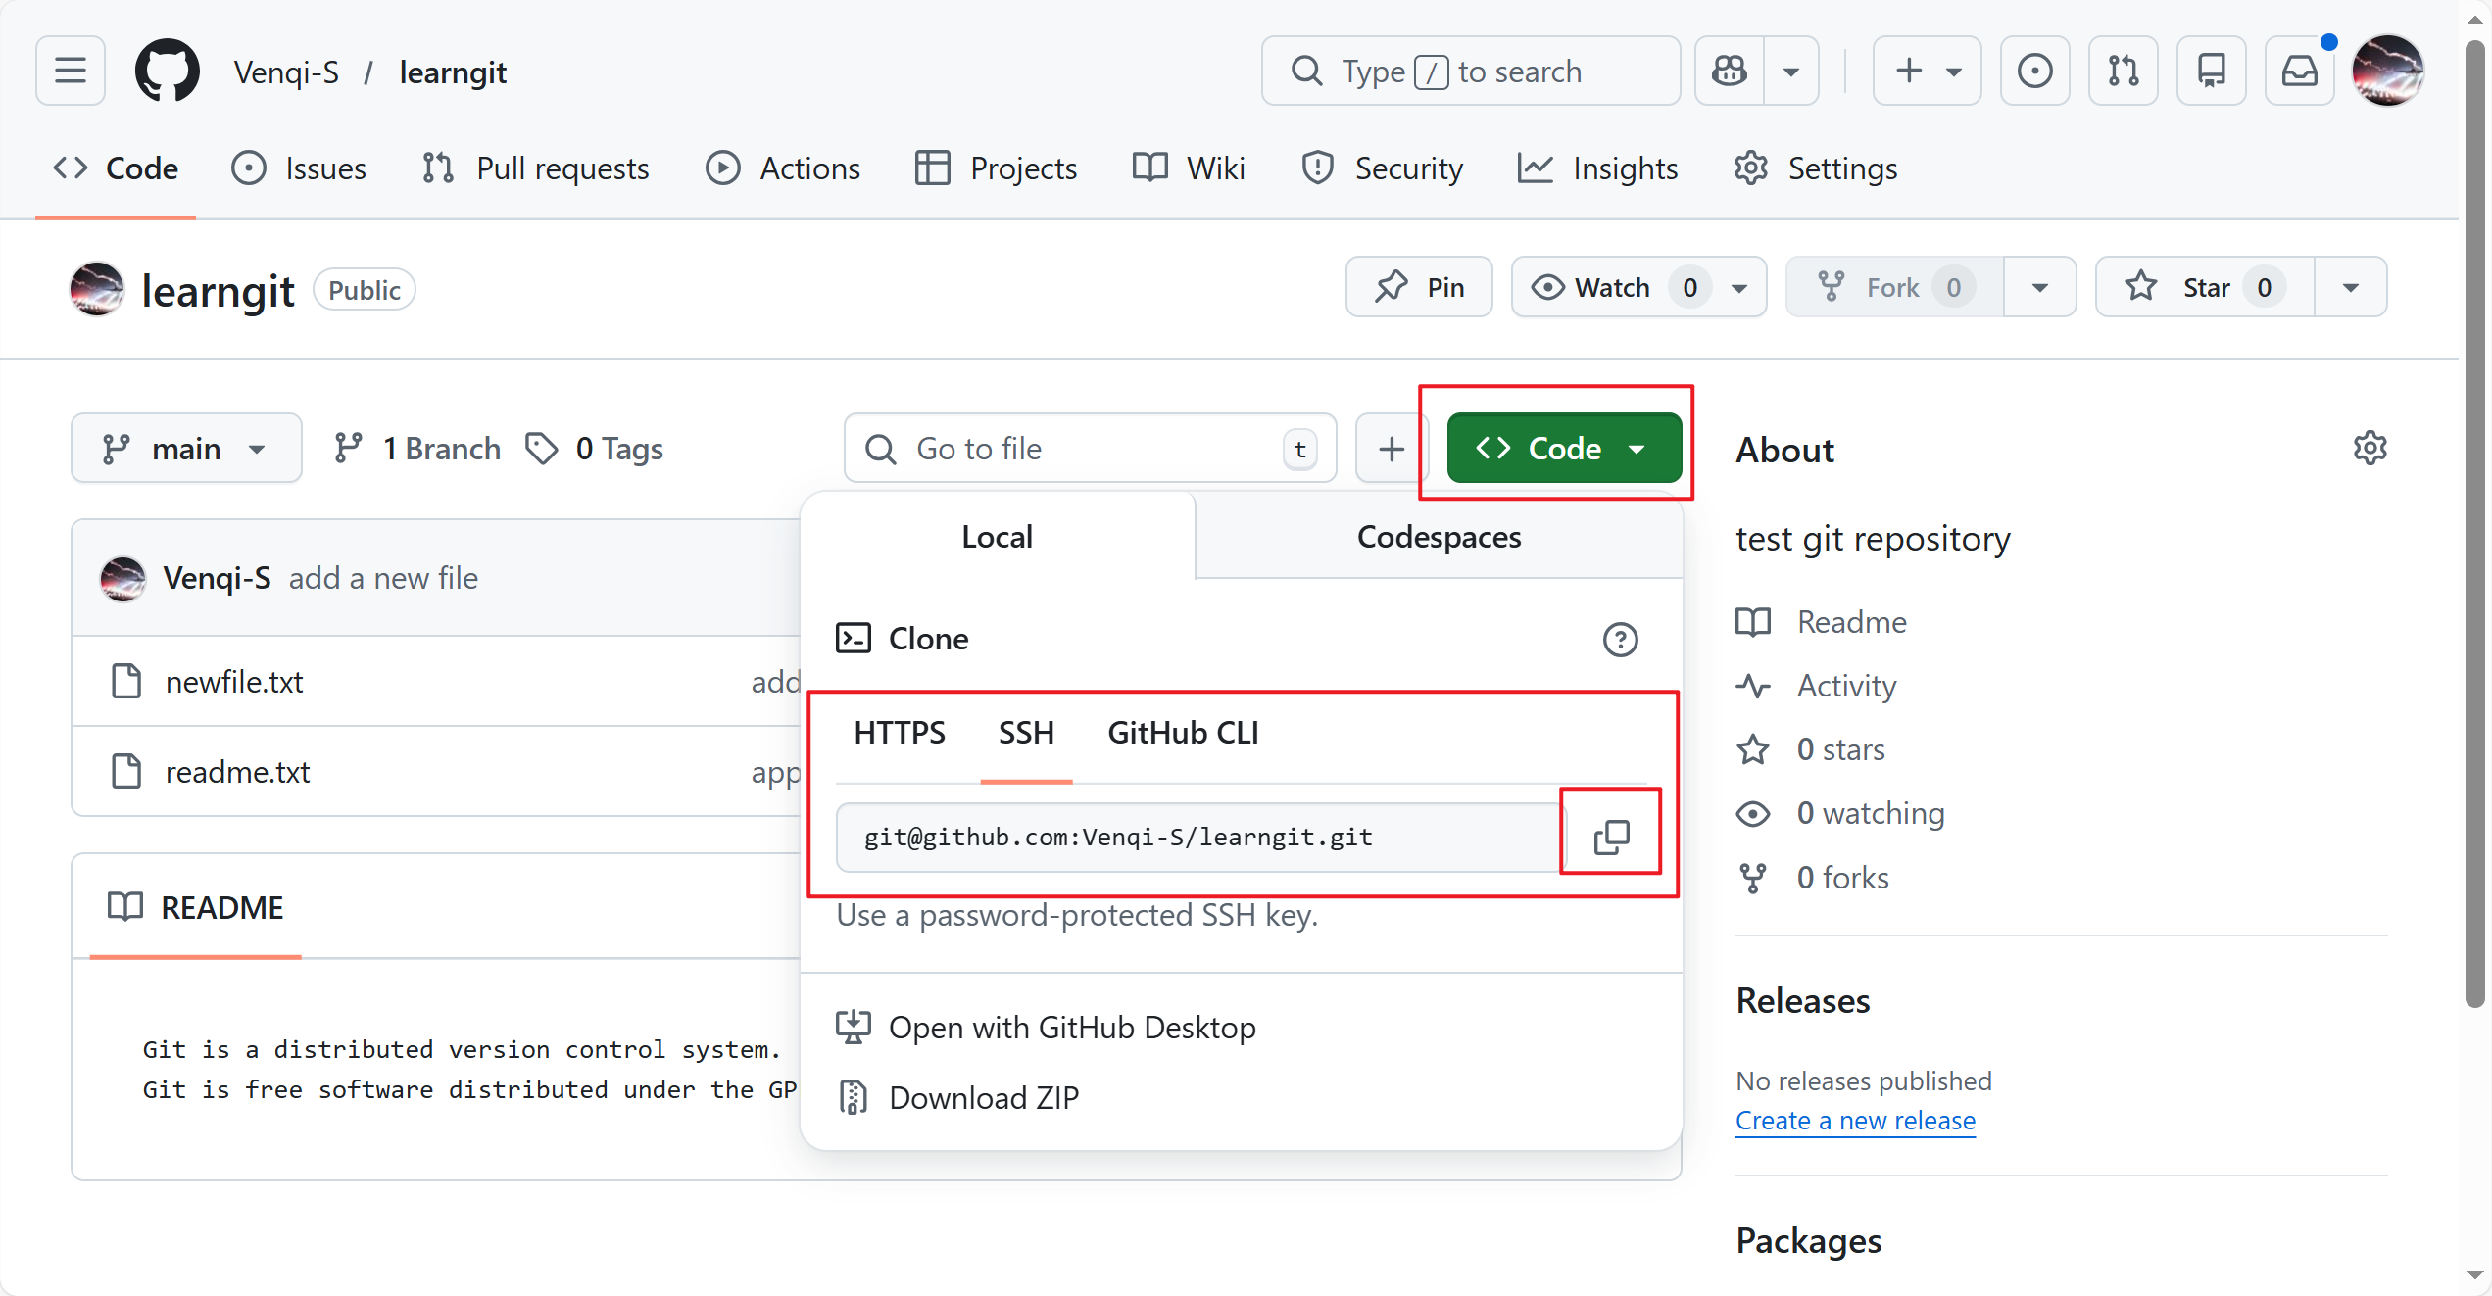
Task: Open the notifications inbox icon
Action: [2299, 72]
